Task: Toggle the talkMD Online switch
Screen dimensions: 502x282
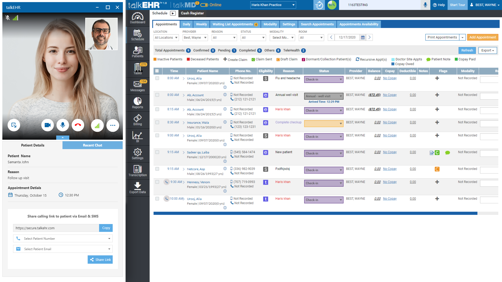Action: [x=204, y=5]
